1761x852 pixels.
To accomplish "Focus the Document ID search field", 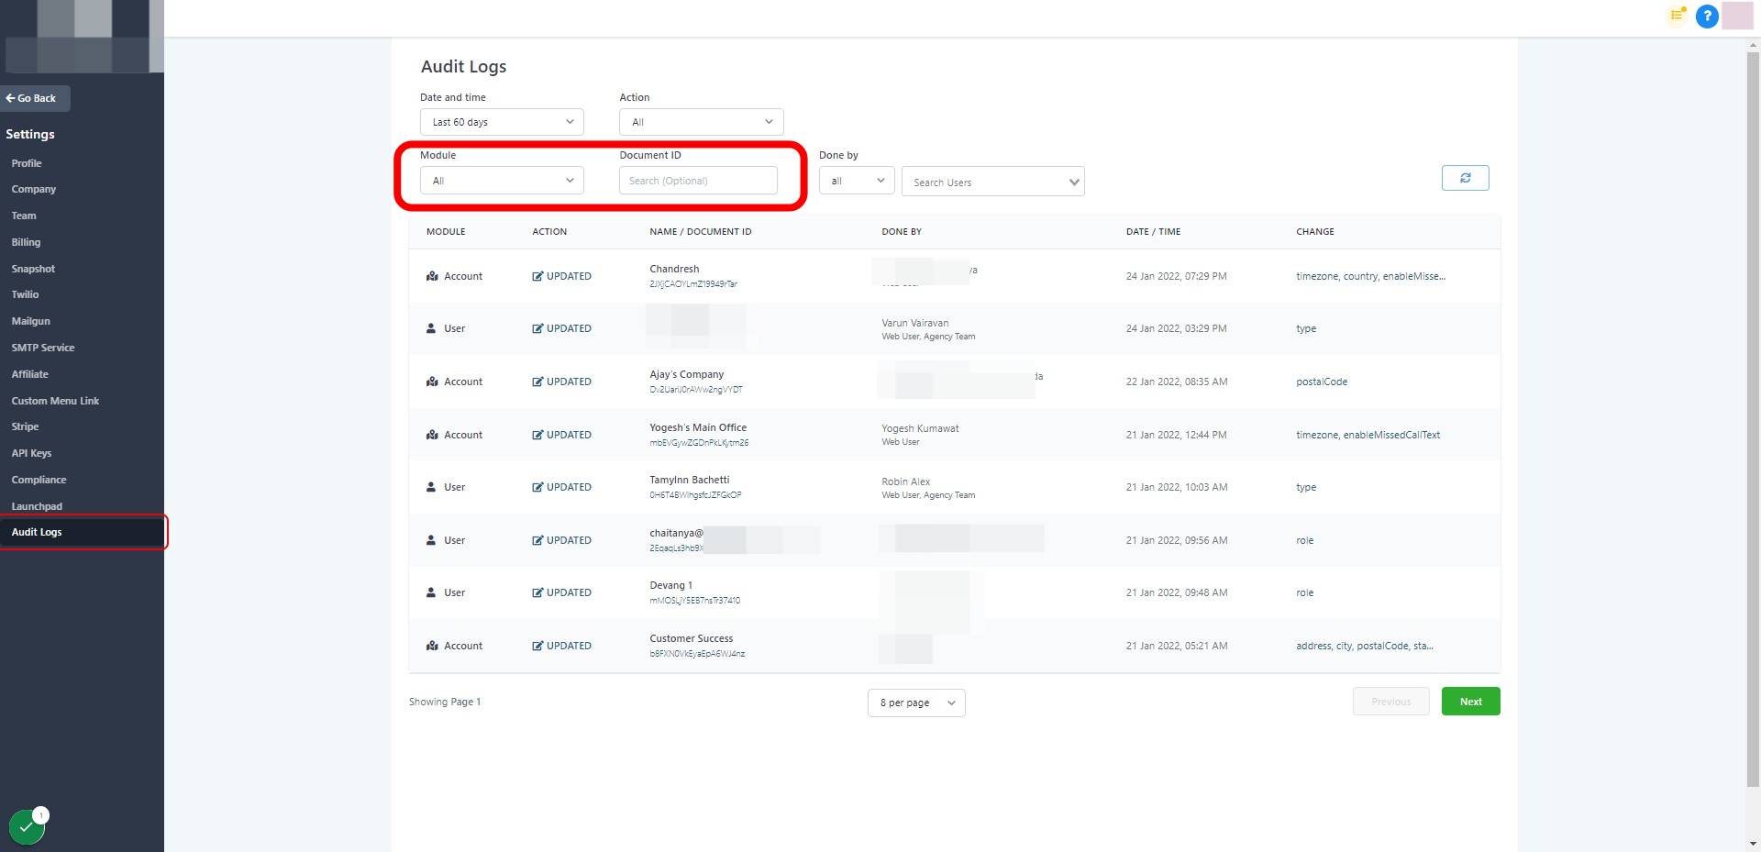I will coord(698,181).
